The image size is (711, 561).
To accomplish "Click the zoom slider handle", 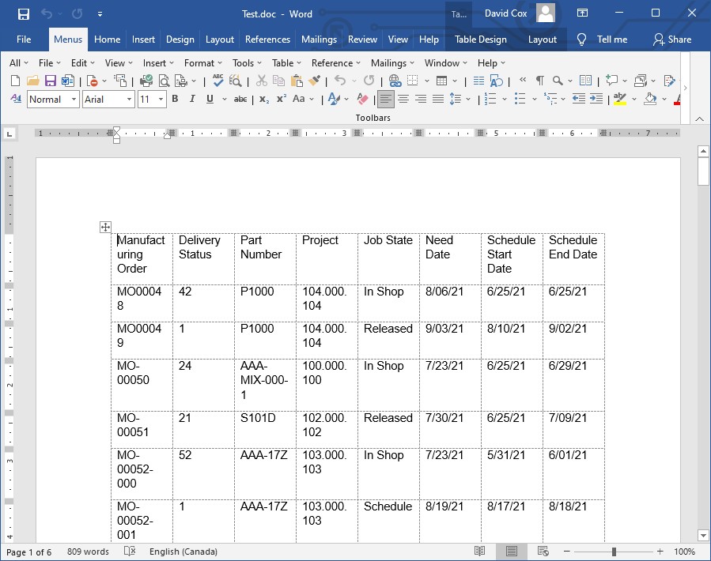I will pos(614,552).
